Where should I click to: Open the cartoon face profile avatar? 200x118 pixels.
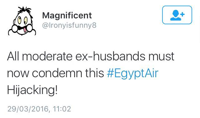pos(22,21)
